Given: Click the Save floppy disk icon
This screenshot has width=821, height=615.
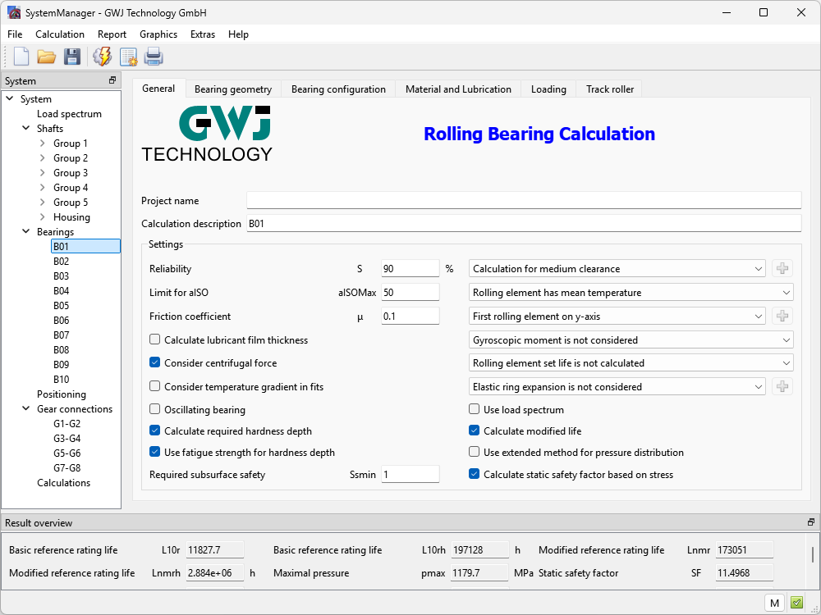Looking at the screenshot, I should click(72, 57).
